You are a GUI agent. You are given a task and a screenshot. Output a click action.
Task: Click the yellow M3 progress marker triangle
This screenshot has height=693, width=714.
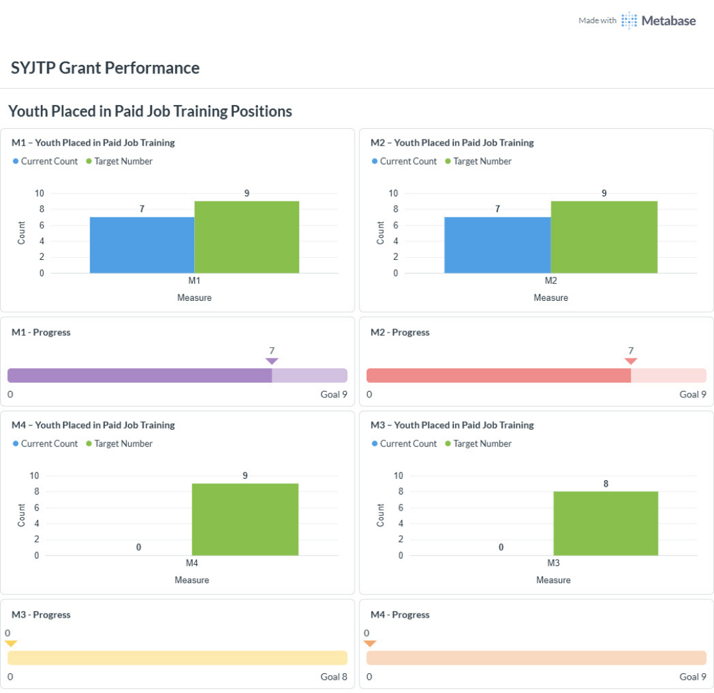(11, 643)
